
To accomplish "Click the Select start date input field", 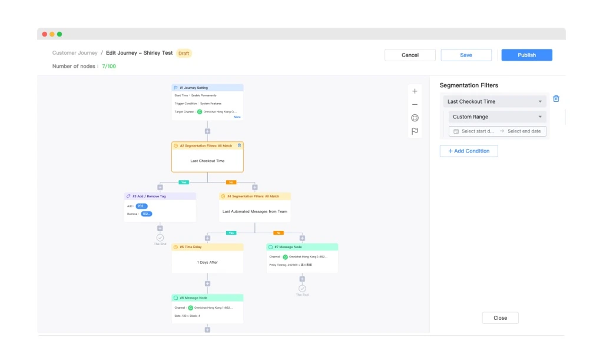I will point(478,131).
